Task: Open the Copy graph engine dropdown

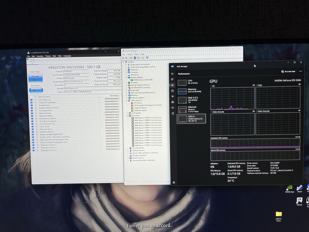Action: 259,85
